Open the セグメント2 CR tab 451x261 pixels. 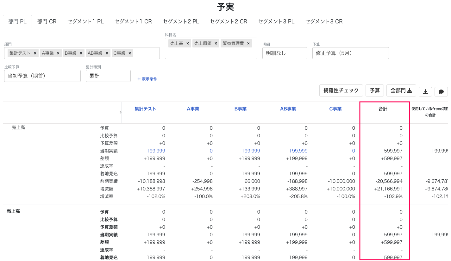[x=229, y=22]
